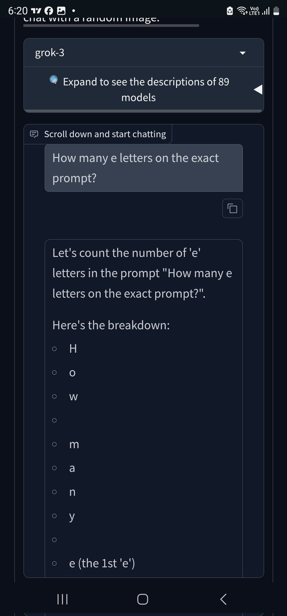Copy the user prompt message
Viewport: 287px width, 616px height.
(x=232, y=208)
